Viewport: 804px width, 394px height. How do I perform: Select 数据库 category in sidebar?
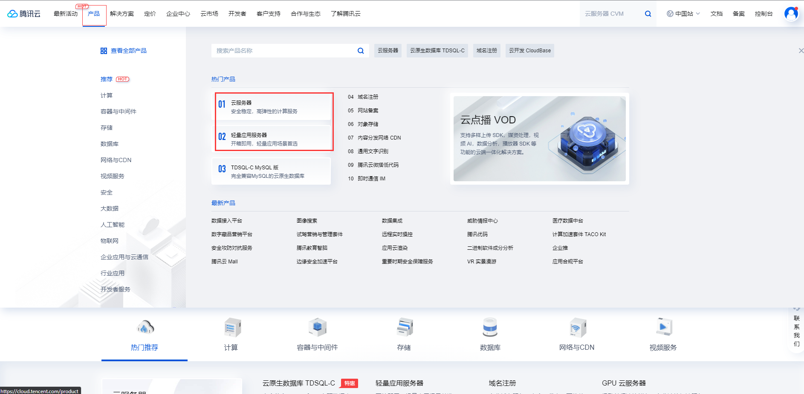(x=110, y=144)
